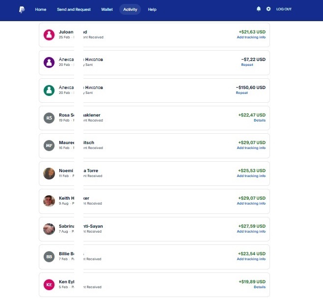Click the KE initials avatar
Viewport: 323px width, 299px height.
(49, 285)
